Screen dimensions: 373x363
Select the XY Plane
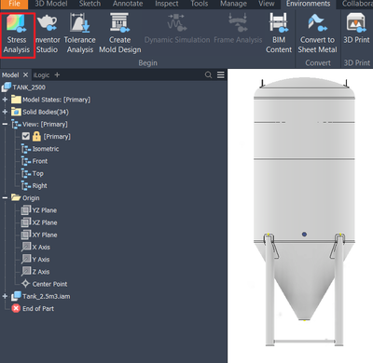[x=39, y=235]
